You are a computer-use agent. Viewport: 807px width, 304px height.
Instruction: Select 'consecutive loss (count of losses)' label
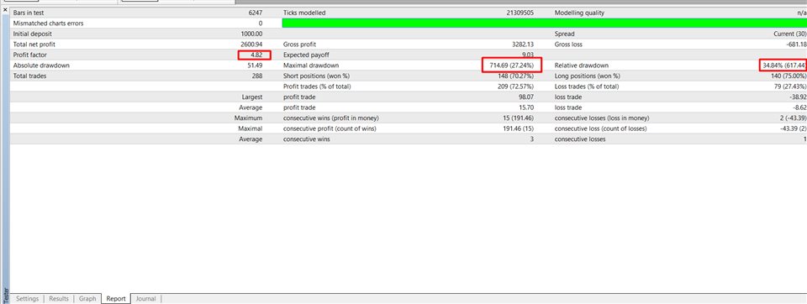(x=600, y=128)
